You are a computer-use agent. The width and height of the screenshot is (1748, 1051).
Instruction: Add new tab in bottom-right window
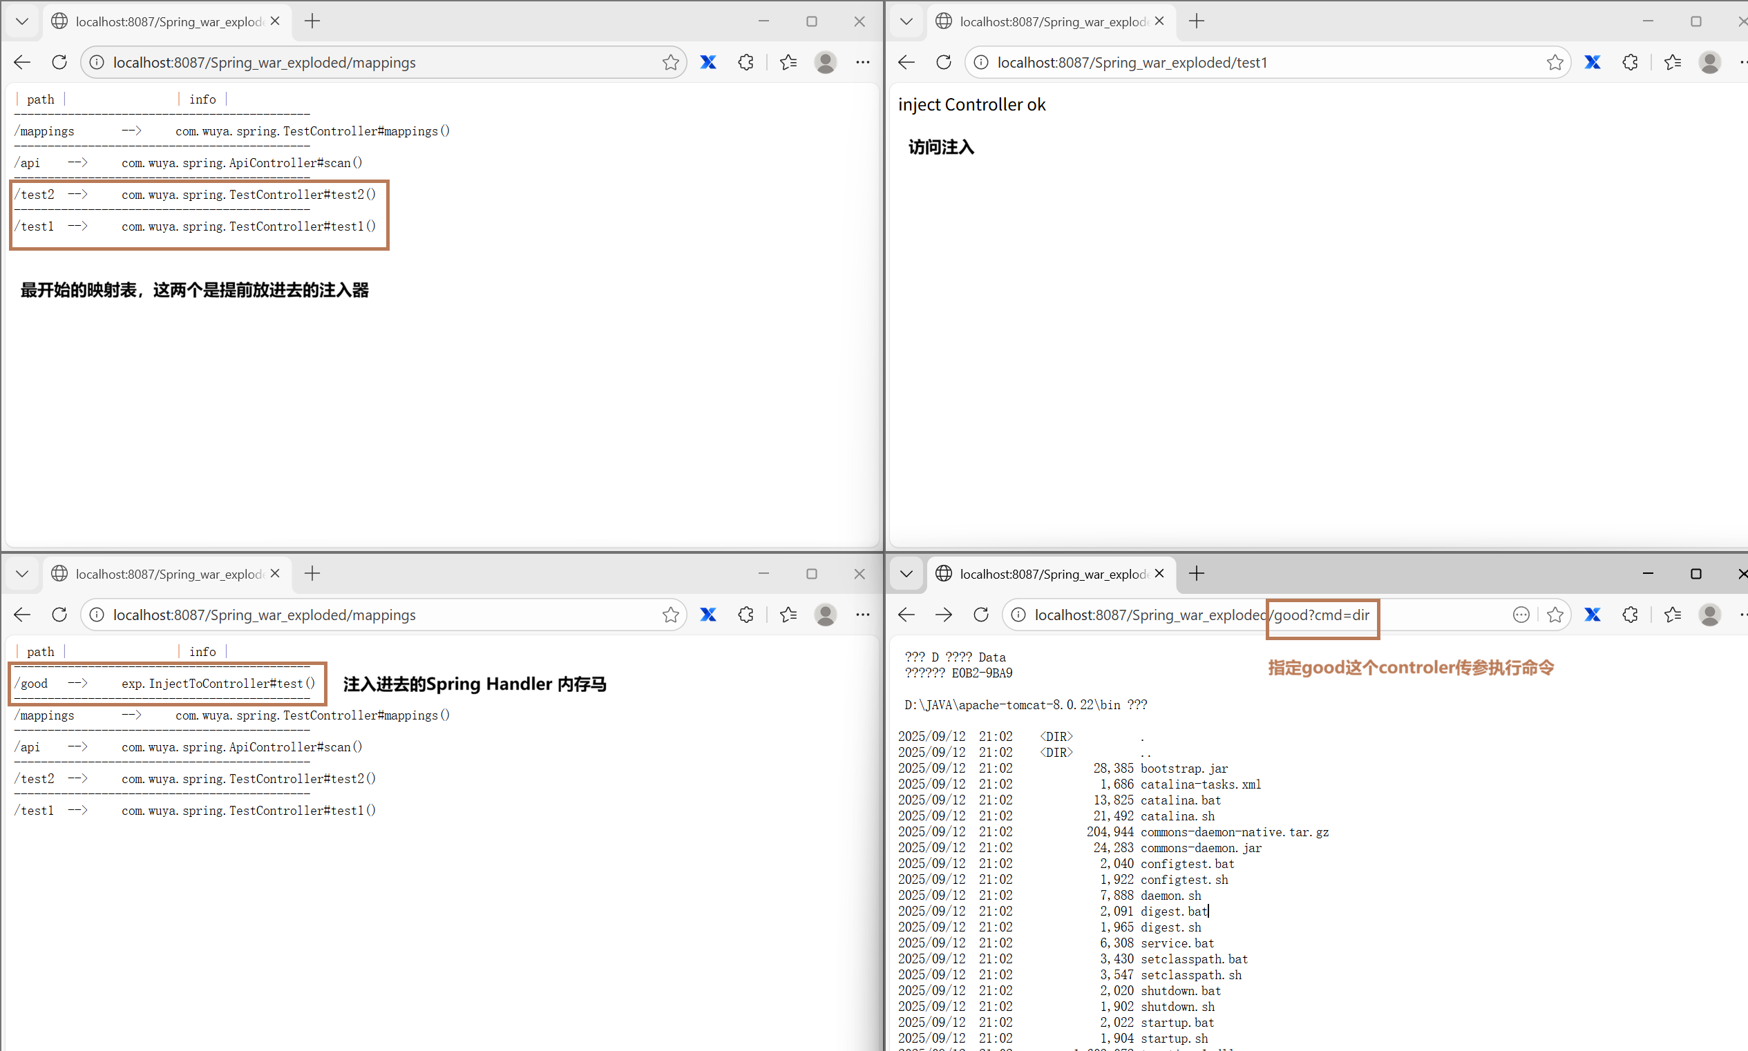[x=1197, y=574]
